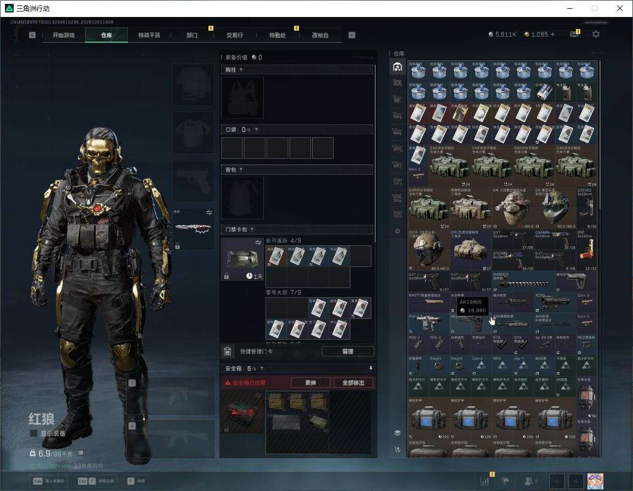
Task: Select the empty helmet equipment slot
Action: [x=194, y=84]
